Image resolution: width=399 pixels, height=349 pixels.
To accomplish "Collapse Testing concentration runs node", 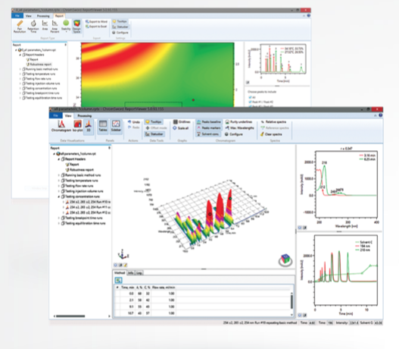I will 59,197.
